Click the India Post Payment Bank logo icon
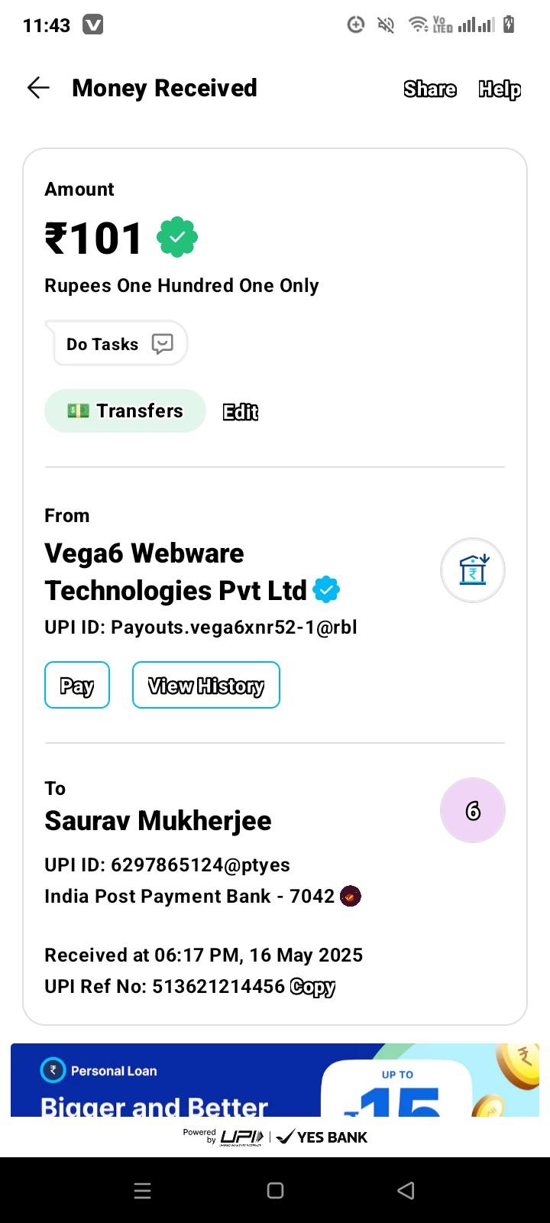This screenshot has width=550, height=1223. (x=350, y=896)
